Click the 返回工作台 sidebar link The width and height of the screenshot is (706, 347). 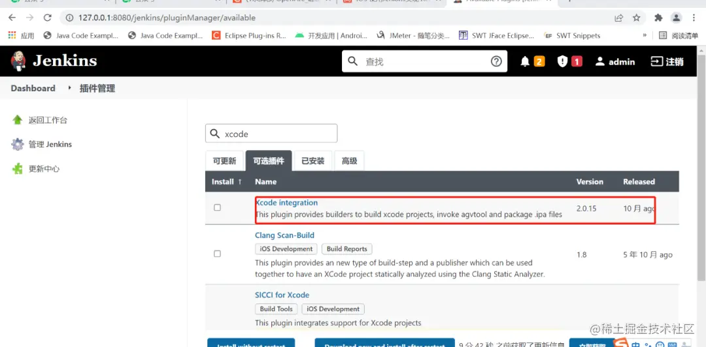[48, 120]
